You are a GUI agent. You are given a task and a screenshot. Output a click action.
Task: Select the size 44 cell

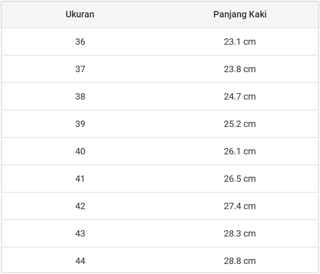pyautogui.click(x=80, y=261)
